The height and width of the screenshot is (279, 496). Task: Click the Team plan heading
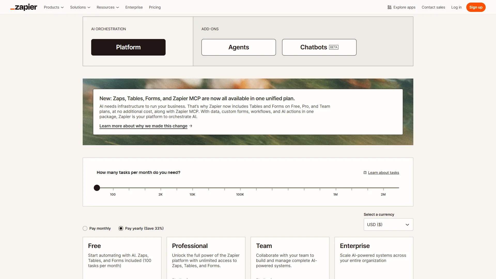[264, 246]
